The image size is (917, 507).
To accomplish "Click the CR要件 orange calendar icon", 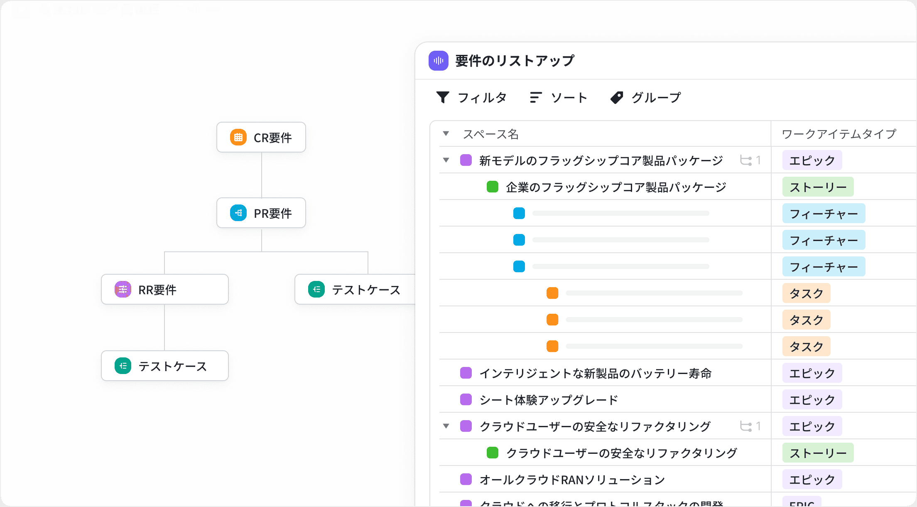I will tap(238, 137).
